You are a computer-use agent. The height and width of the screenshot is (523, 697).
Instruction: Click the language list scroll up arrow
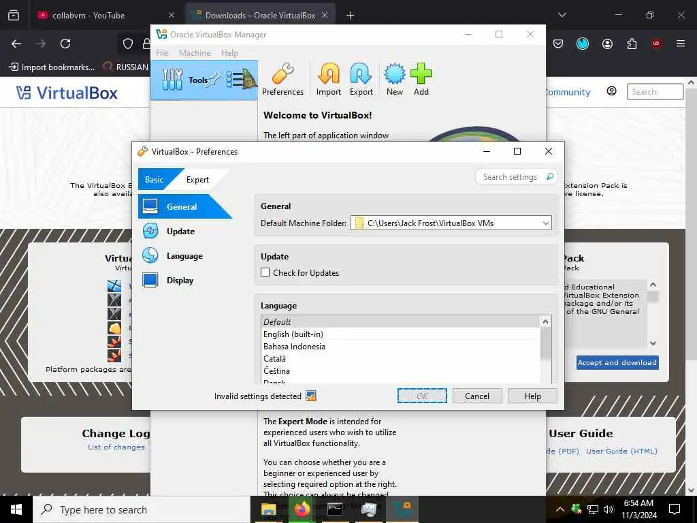coord(545,321)
